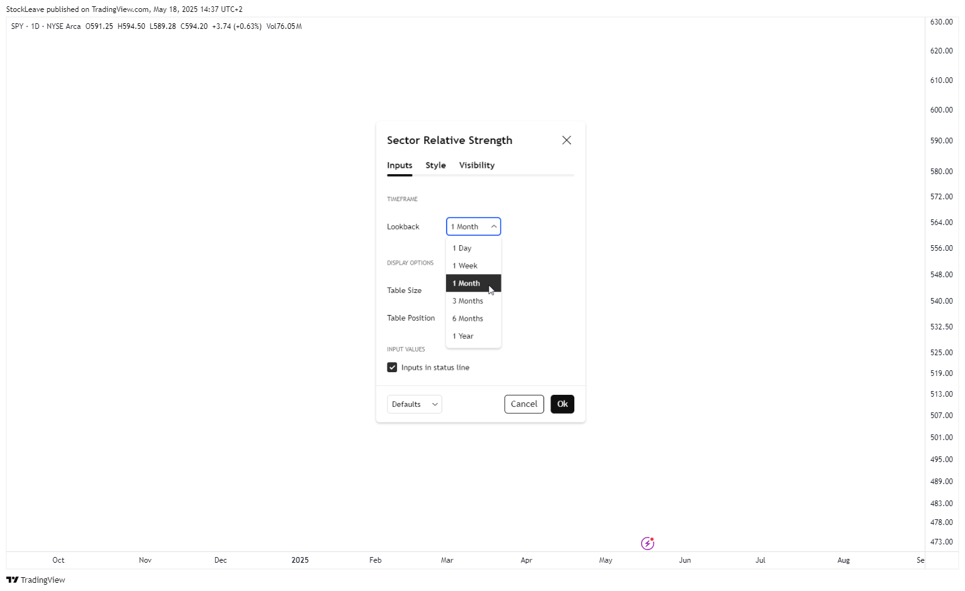Switch to the Inputs tab
Screen dimensions: 965x591
click(x=399, y=165)
